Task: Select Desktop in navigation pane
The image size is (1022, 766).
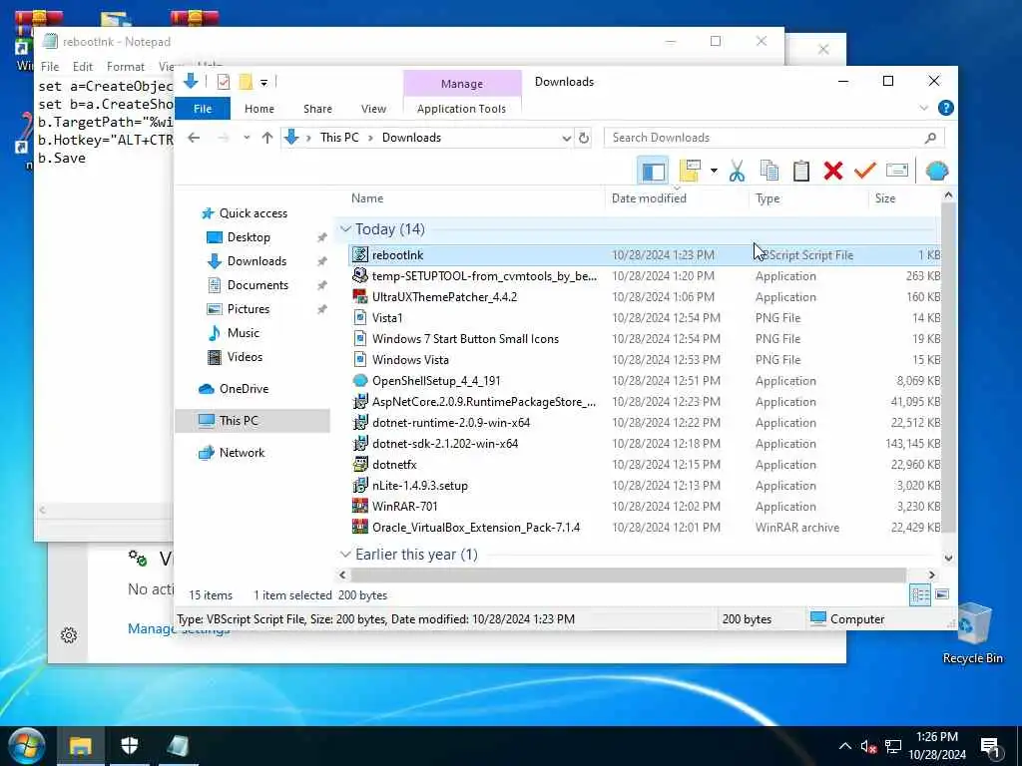Action: [x=249, y=237]
